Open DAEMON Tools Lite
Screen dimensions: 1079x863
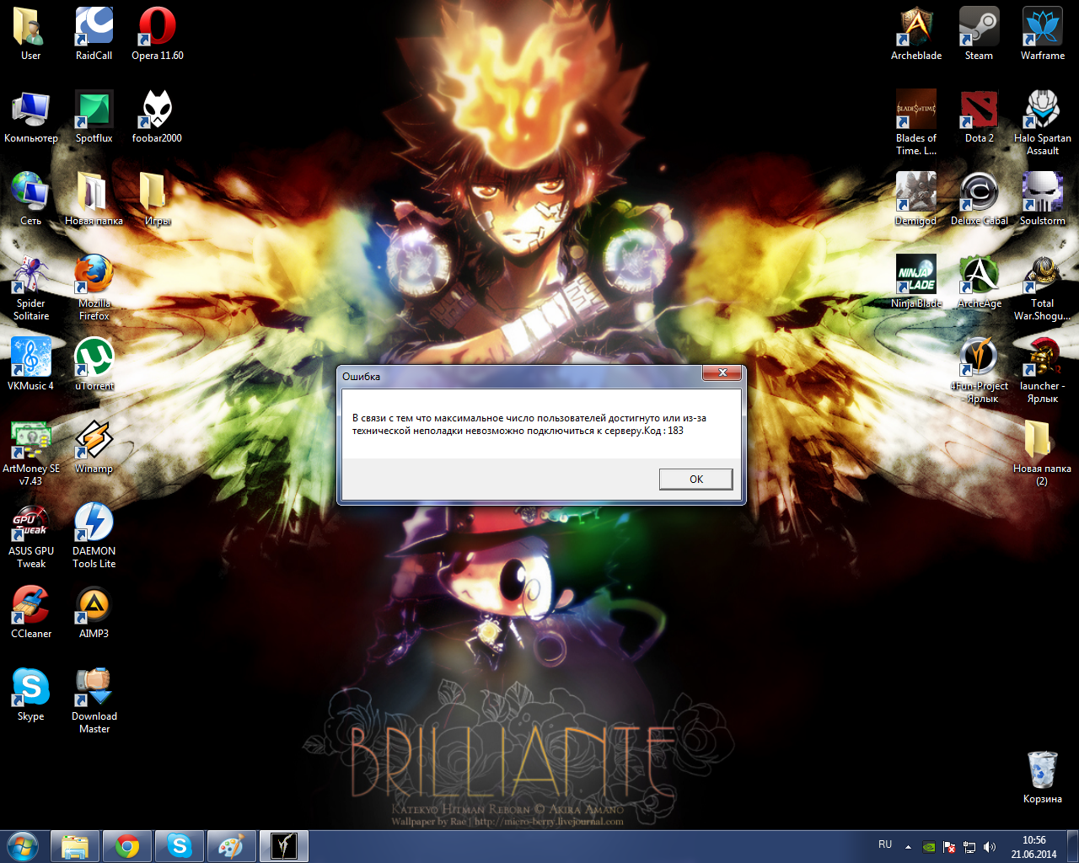[94, 536]
